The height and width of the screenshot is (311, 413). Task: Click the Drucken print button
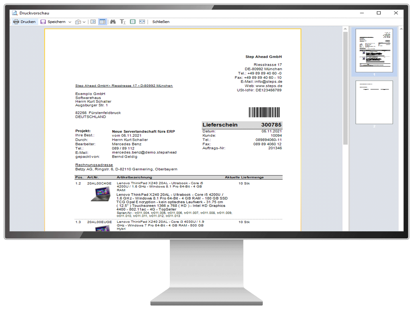pyautogui.click(x=24, y=22)
